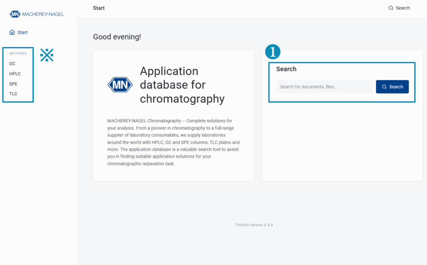Click the MN hexagon logo in card

120,84
